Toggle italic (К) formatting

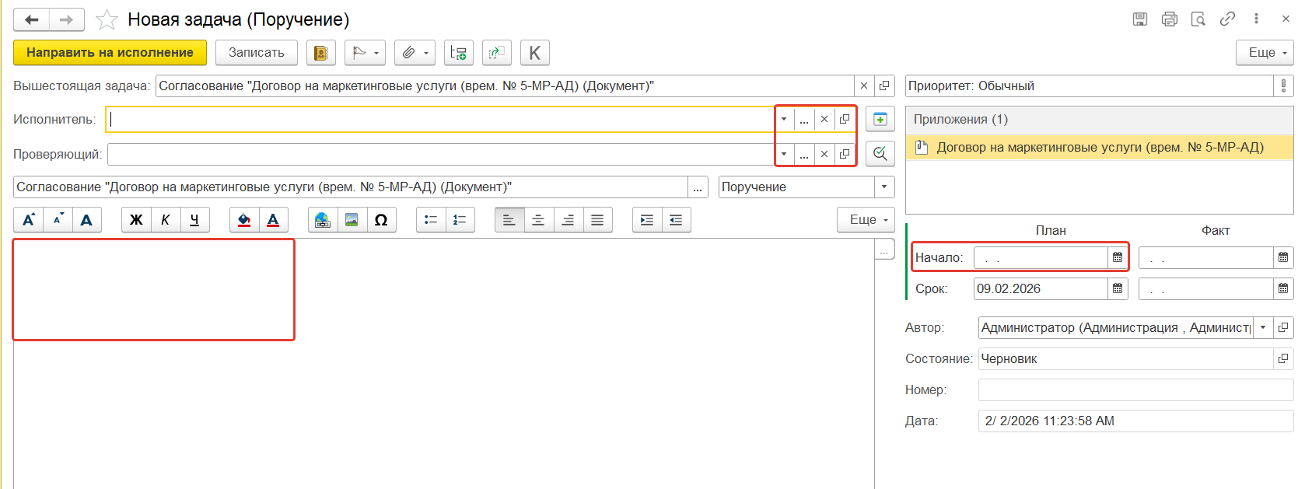click(165, 220)
